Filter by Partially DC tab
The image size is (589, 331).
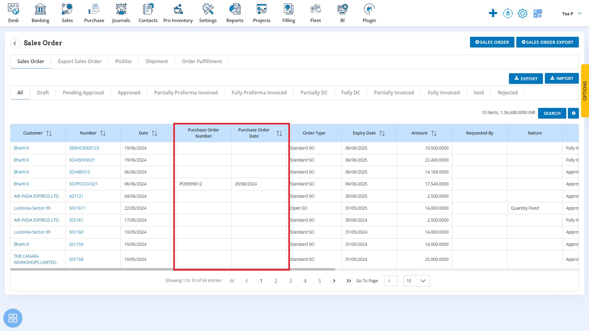click(x=314, y=93)
